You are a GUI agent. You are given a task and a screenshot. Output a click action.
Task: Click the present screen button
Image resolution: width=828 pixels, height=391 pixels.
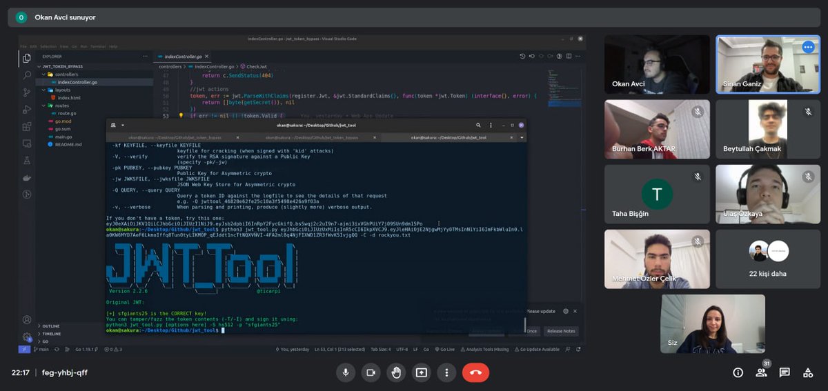422,372
